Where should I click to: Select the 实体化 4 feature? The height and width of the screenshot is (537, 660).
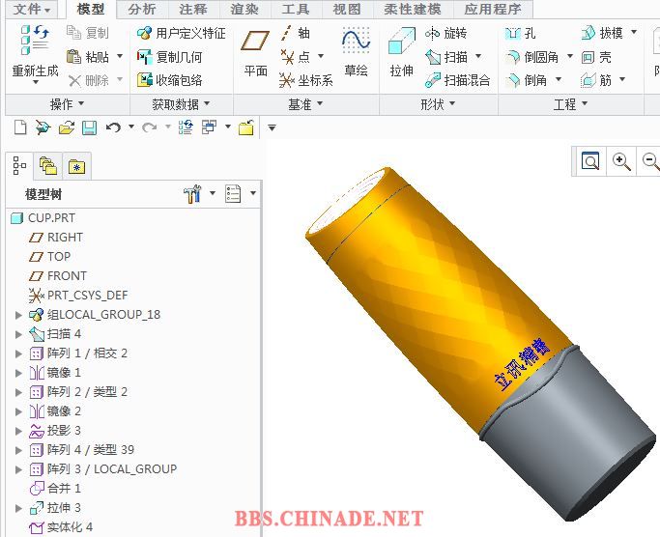[x=60, y=527]
